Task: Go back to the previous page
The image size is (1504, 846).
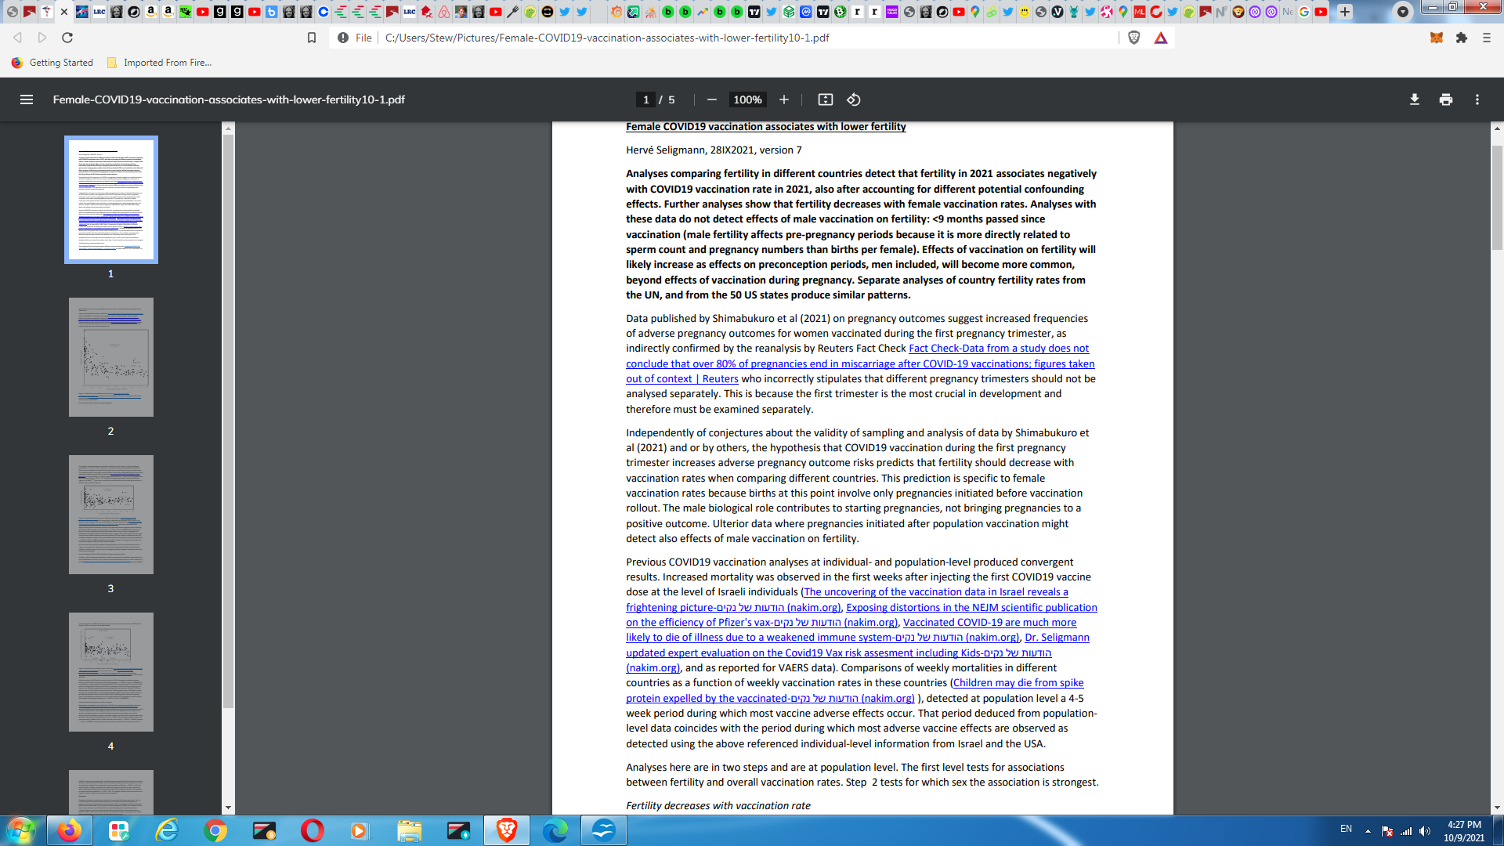Action: coord(17,38)
